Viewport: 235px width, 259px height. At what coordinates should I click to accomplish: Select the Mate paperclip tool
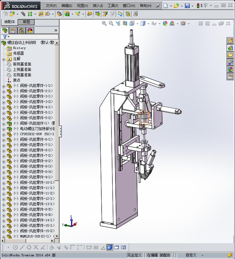(x=23, y=14)
